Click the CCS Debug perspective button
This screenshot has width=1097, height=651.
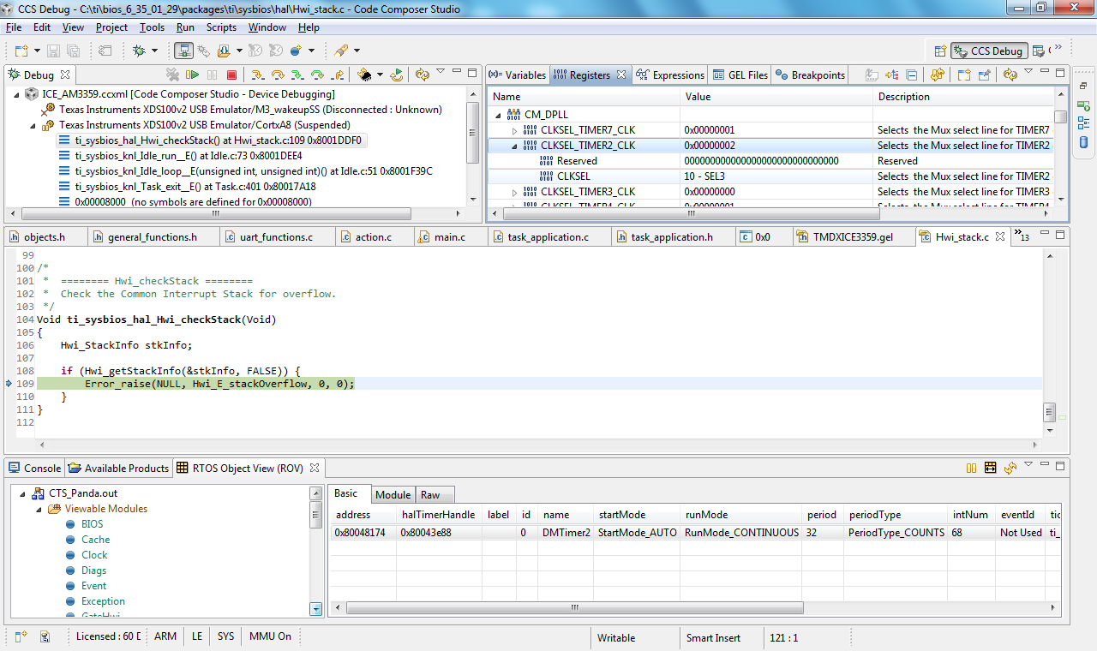[x=988, y=51]
